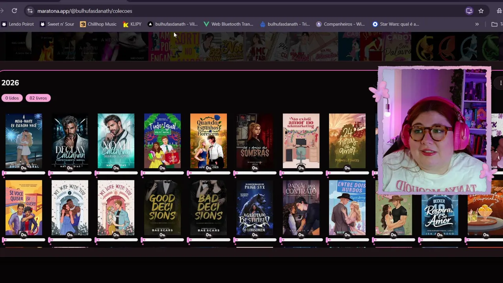Screen dimensions: 503x283
Task: Click the 2026 collection heading
Action: (x=10, y=83)
